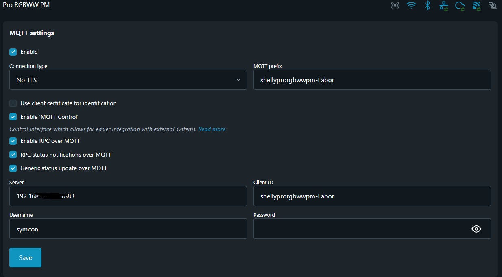Open the Read more link
502x277 pixels.
coord(212,129)
